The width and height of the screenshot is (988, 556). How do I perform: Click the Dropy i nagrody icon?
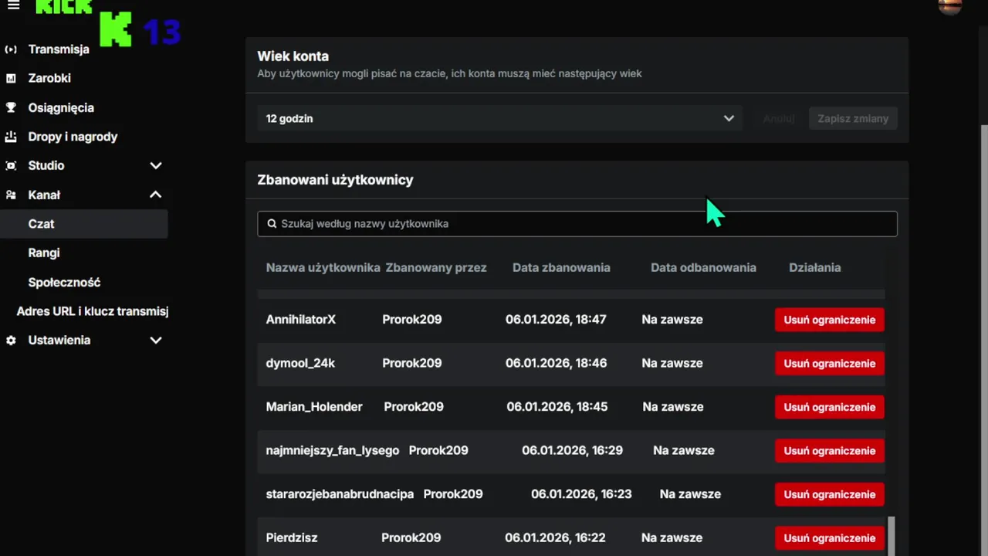point(11,137)
